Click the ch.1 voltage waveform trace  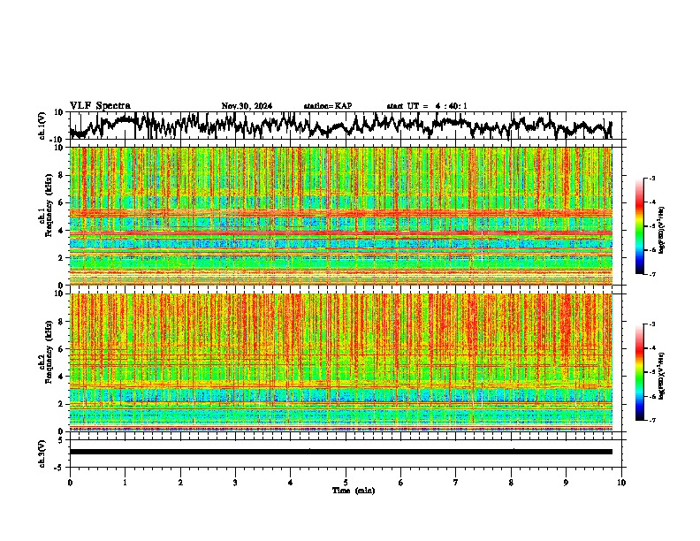coord(340,126)
